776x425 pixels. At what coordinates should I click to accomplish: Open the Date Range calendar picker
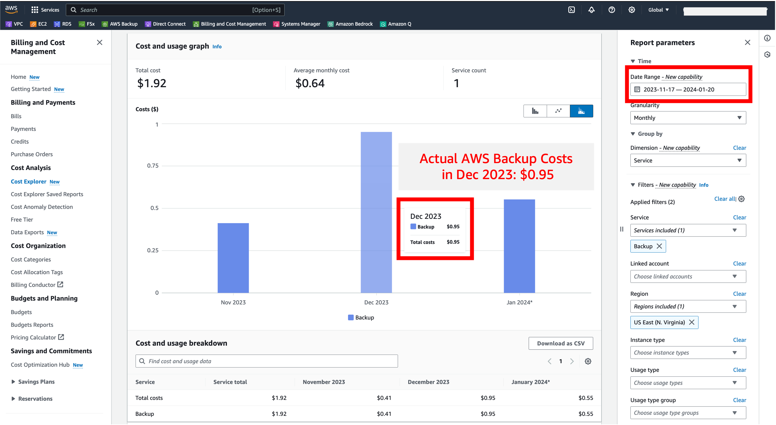coord(637,89)
